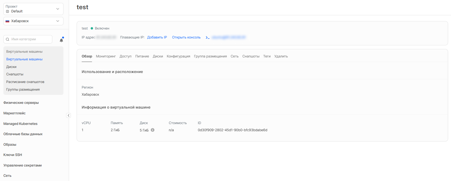Click the 2 ГиБ memory value
451x181 pixels.
click(x=115, y=130)
